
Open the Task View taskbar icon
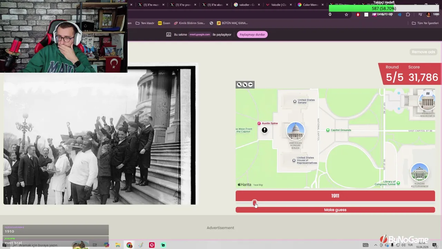click(x=95, y=245)
